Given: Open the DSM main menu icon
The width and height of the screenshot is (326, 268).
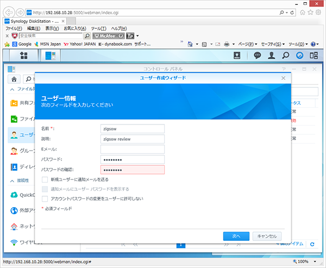Looking at the screenshot, I should pos(23,55).
